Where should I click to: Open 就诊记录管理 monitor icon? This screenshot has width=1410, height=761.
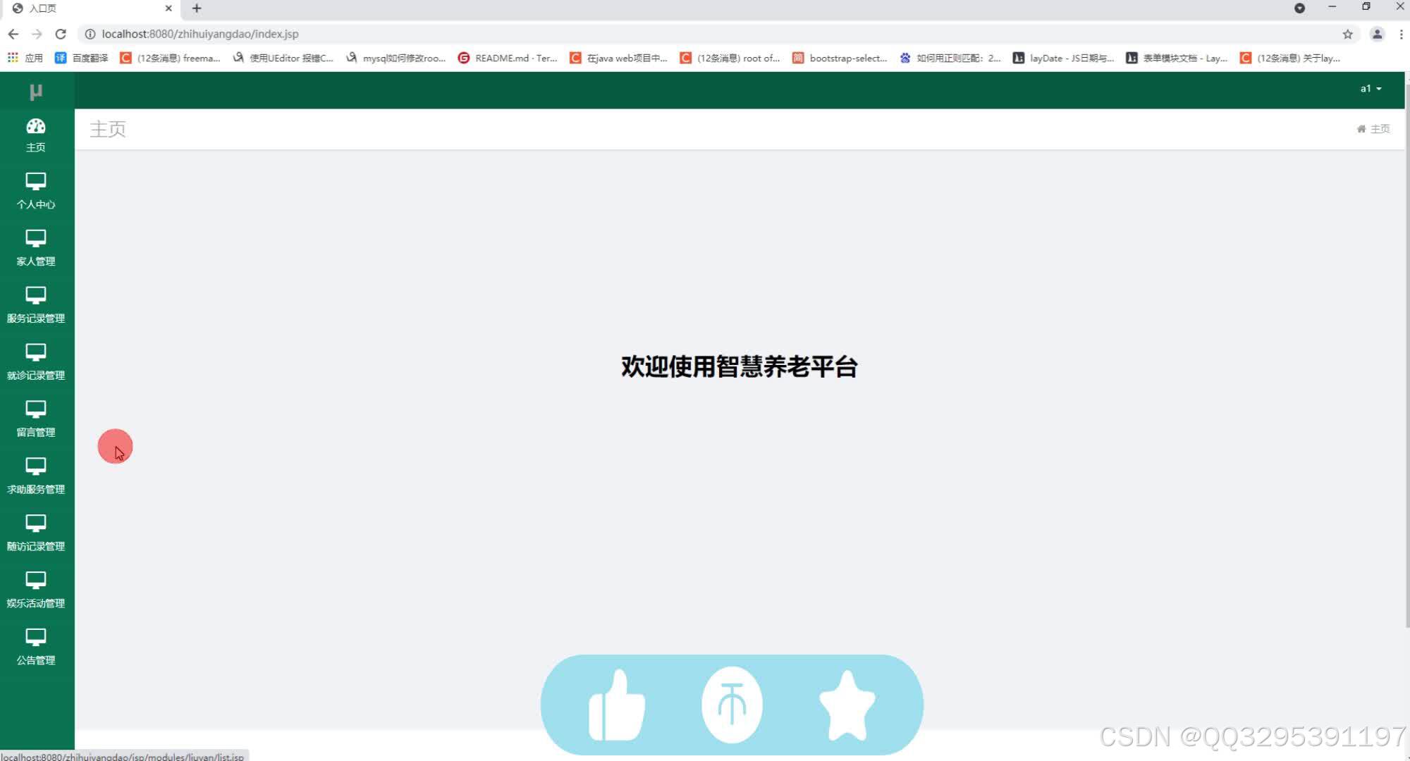click(36, 352)
